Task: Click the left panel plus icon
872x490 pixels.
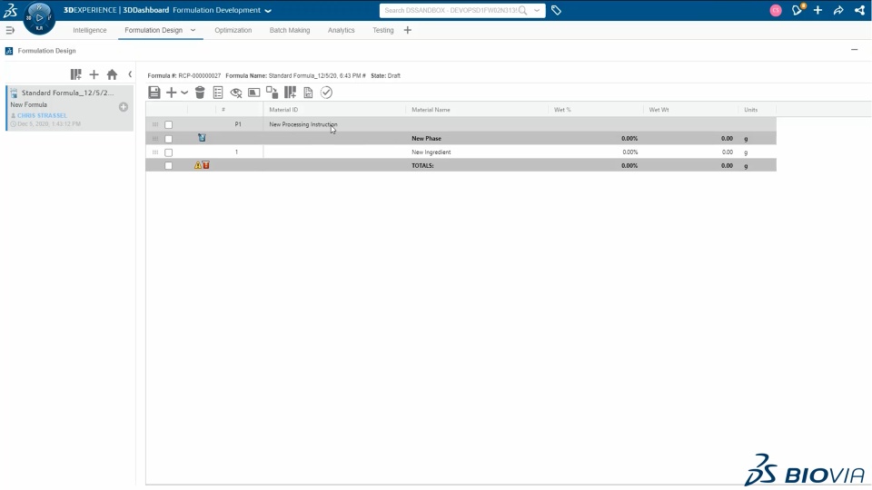Action: pyautogui.click(x=94, y=73)
